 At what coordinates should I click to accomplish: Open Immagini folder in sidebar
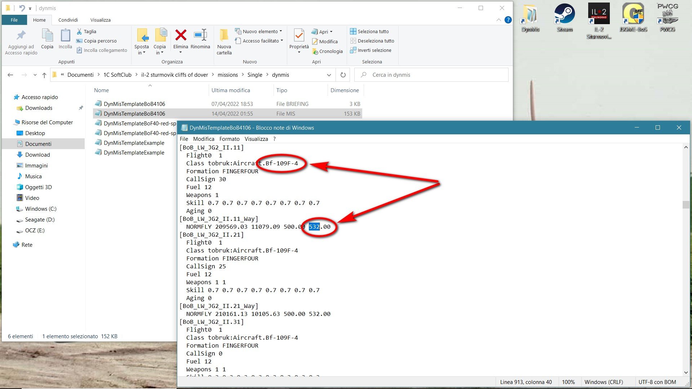(36, 165)
